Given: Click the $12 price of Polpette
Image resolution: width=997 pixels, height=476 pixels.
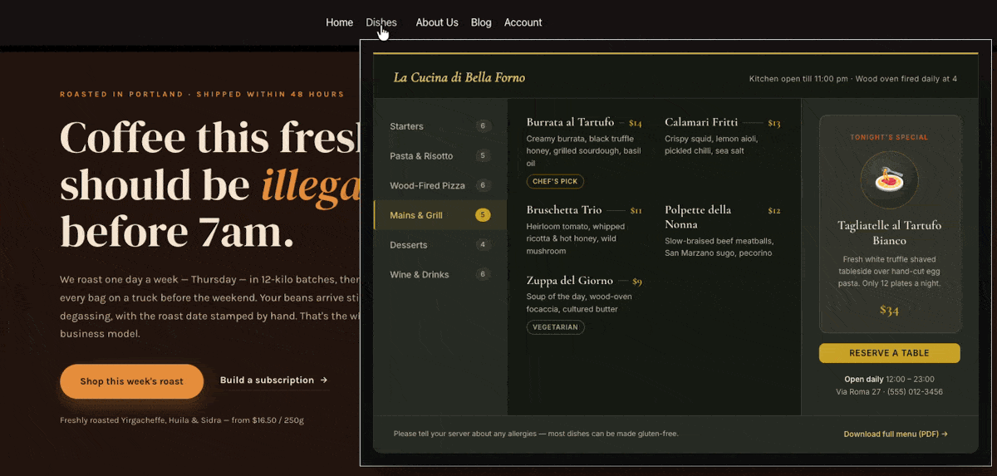Looking at the screenshot, I should click(774, 211).
